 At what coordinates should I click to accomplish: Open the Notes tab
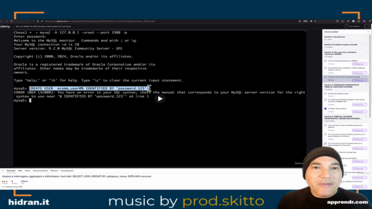coord(27,171)
